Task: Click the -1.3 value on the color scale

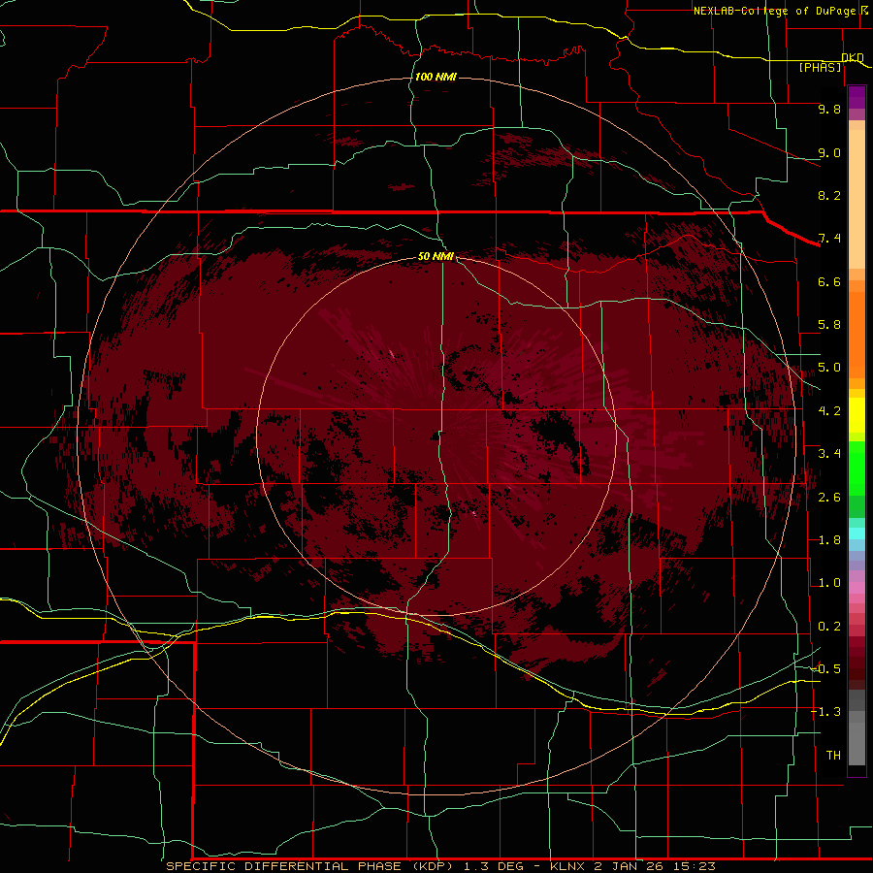Action: [825, 712]
